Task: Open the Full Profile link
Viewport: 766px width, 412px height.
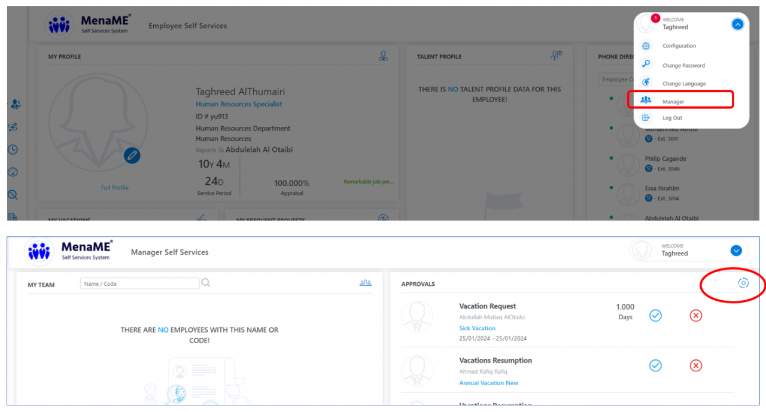Action: (115, 188)
